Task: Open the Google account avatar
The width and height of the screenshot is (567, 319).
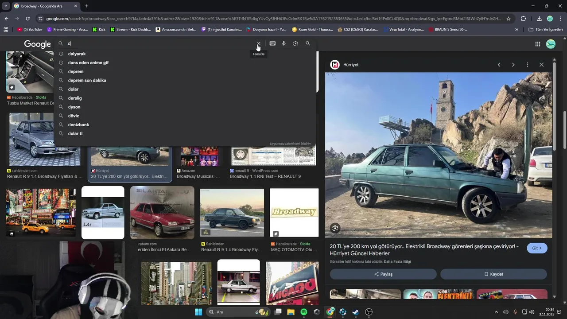Action: [x=551, y=44]
